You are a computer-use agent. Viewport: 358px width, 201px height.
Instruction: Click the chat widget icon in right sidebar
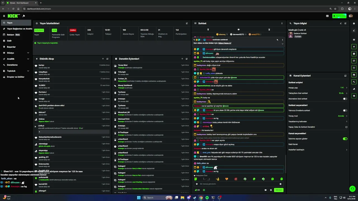tap(354, 61)
